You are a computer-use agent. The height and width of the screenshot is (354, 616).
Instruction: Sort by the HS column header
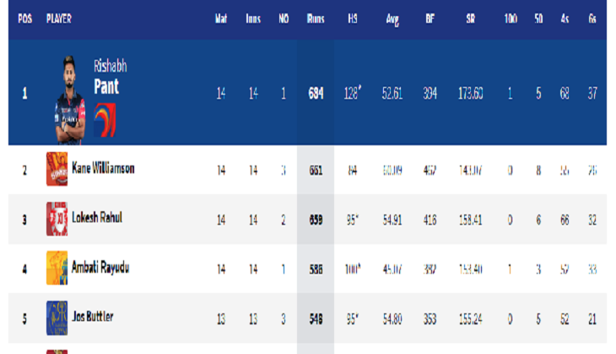353,19
